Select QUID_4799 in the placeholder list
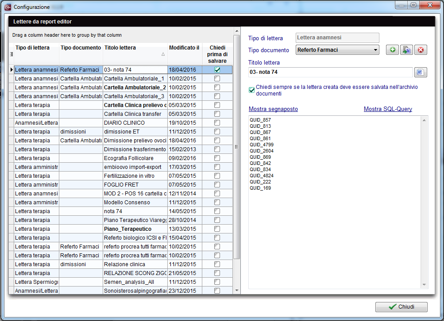 click(262, 145)
